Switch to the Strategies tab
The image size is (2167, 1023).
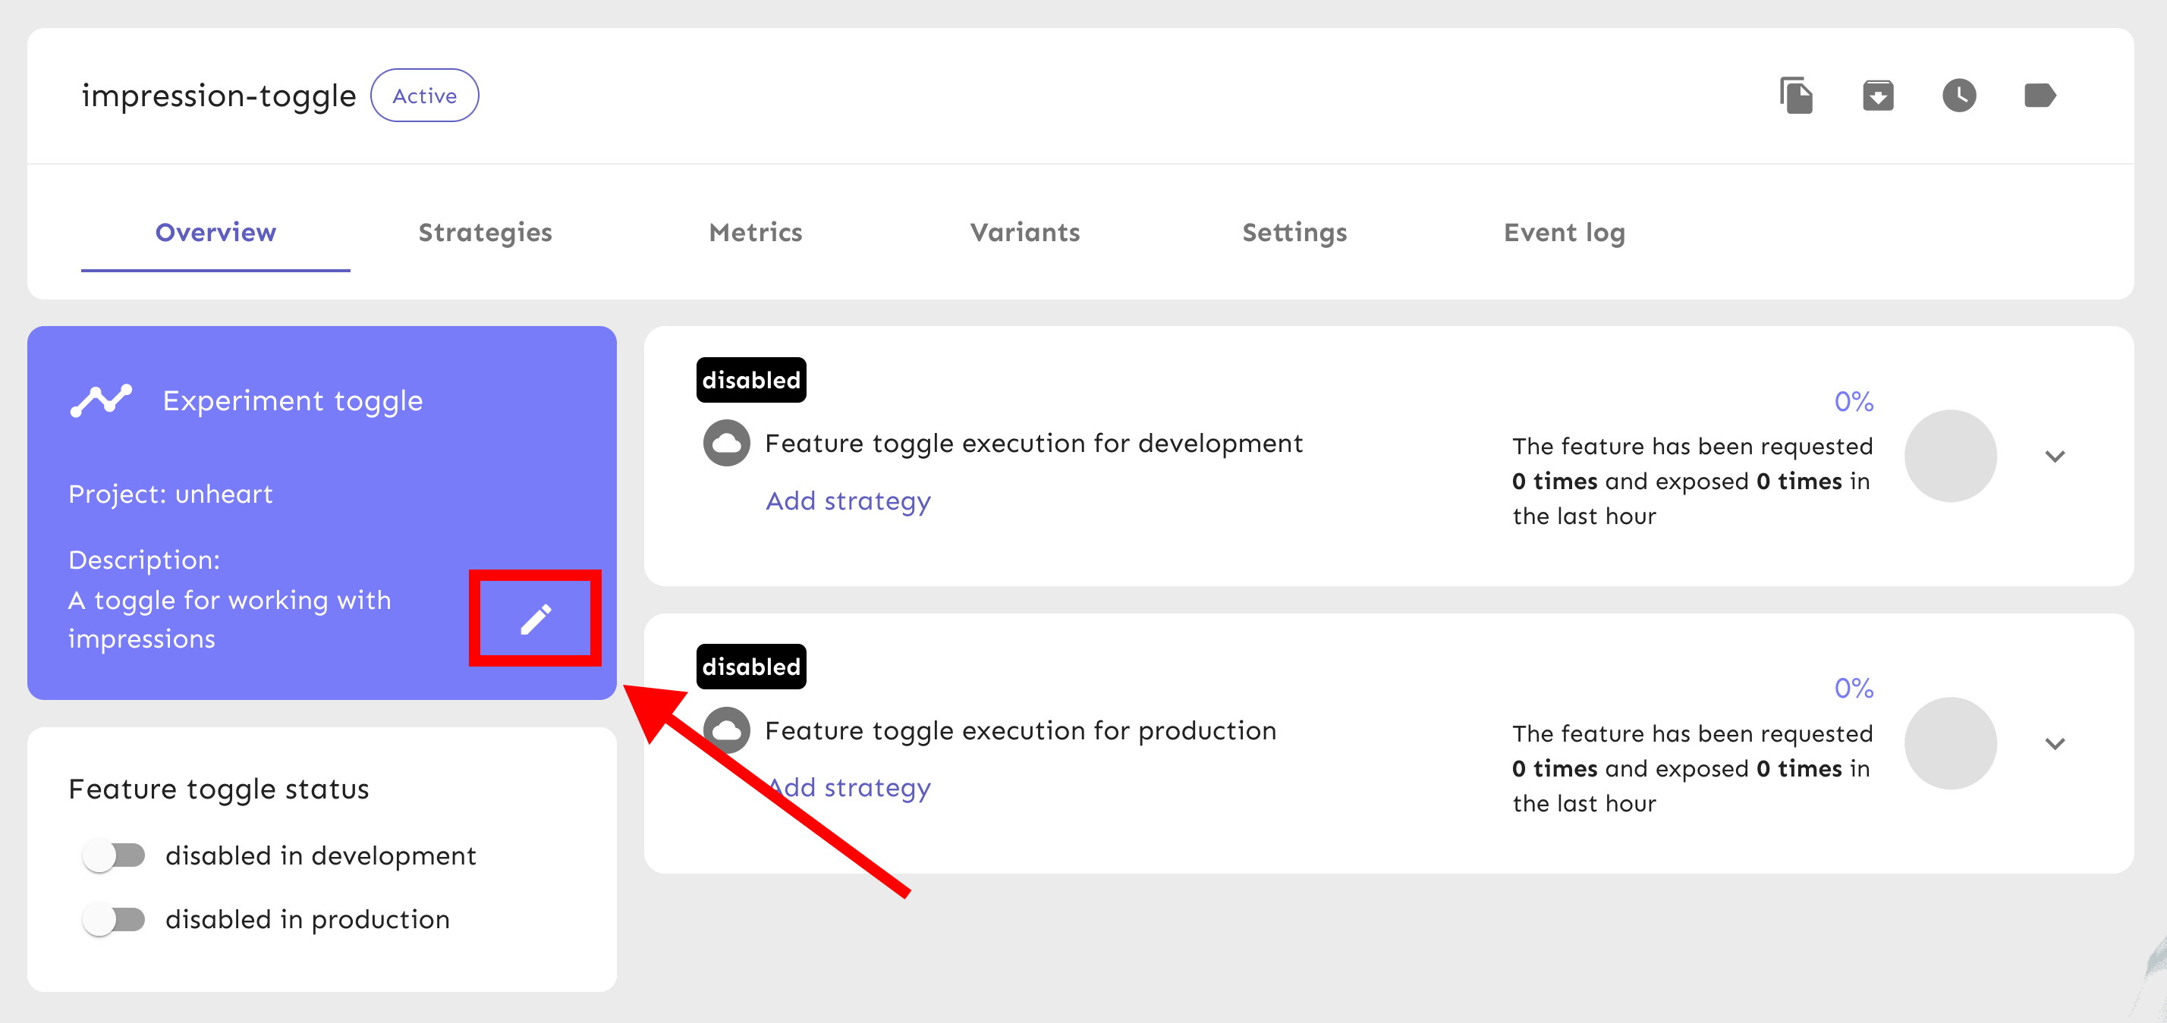coord(485,232)
